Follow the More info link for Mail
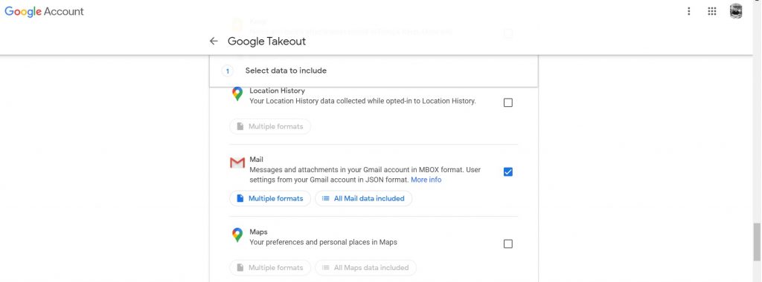Screen dimensions: 762x282 point(426,180)
